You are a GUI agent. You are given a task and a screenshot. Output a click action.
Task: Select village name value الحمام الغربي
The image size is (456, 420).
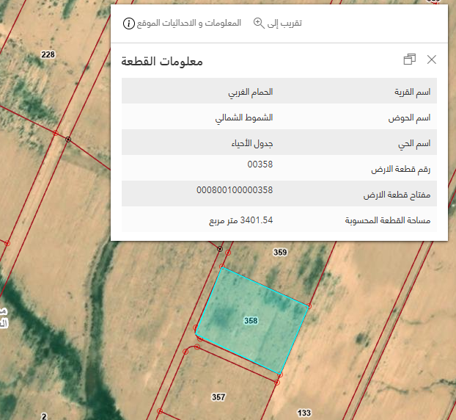pos(251,92)
